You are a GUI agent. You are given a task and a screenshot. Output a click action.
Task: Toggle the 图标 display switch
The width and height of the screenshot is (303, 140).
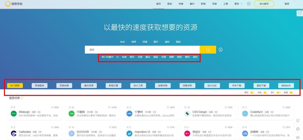[252, 93]
